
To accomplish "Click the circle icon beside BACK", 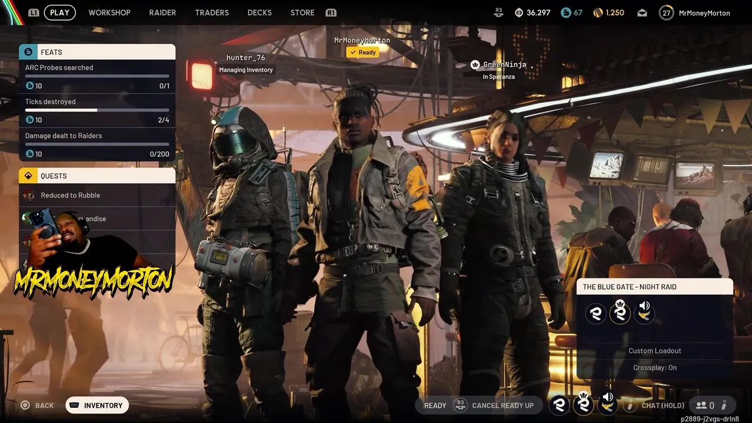I will tap(25, 405).
